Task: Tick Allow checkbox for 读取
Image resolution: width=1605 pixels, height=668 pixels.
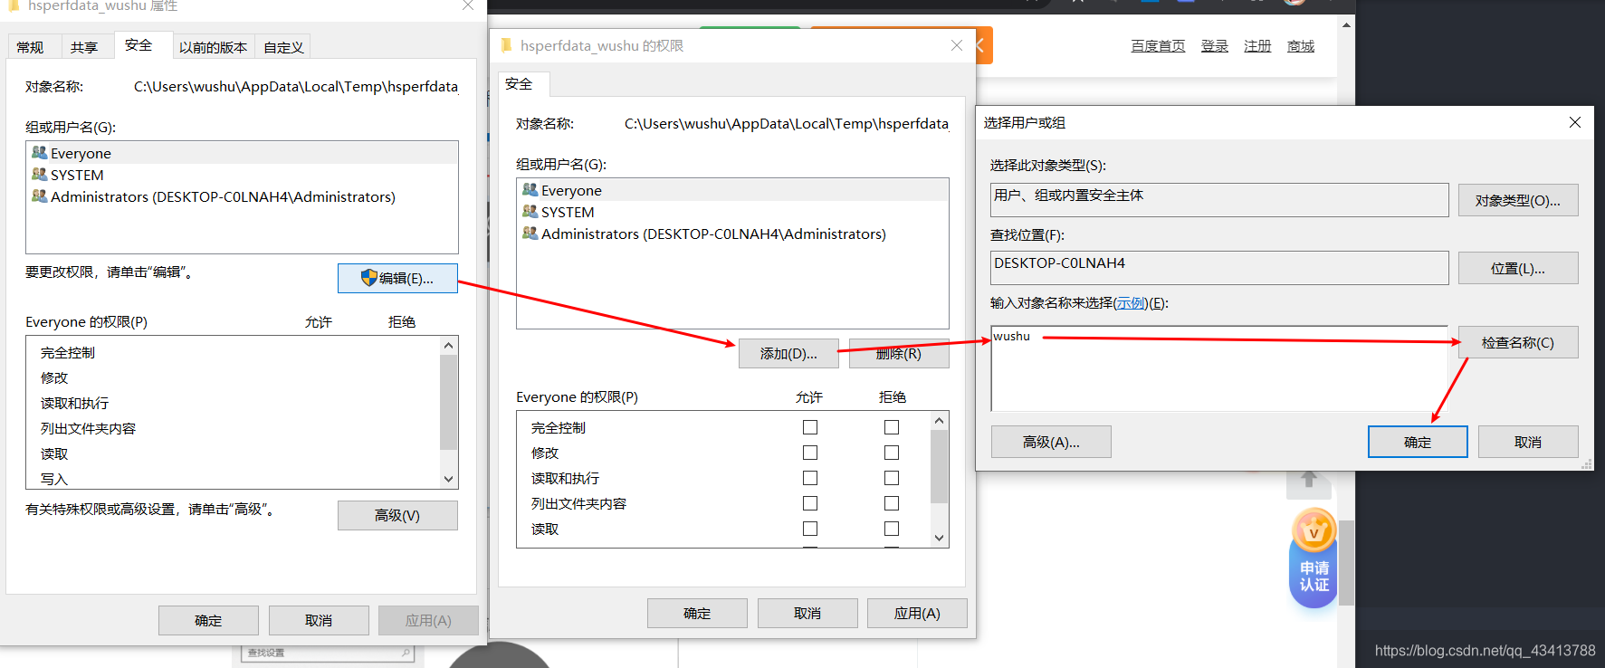Action: click(x=810, y=529)
